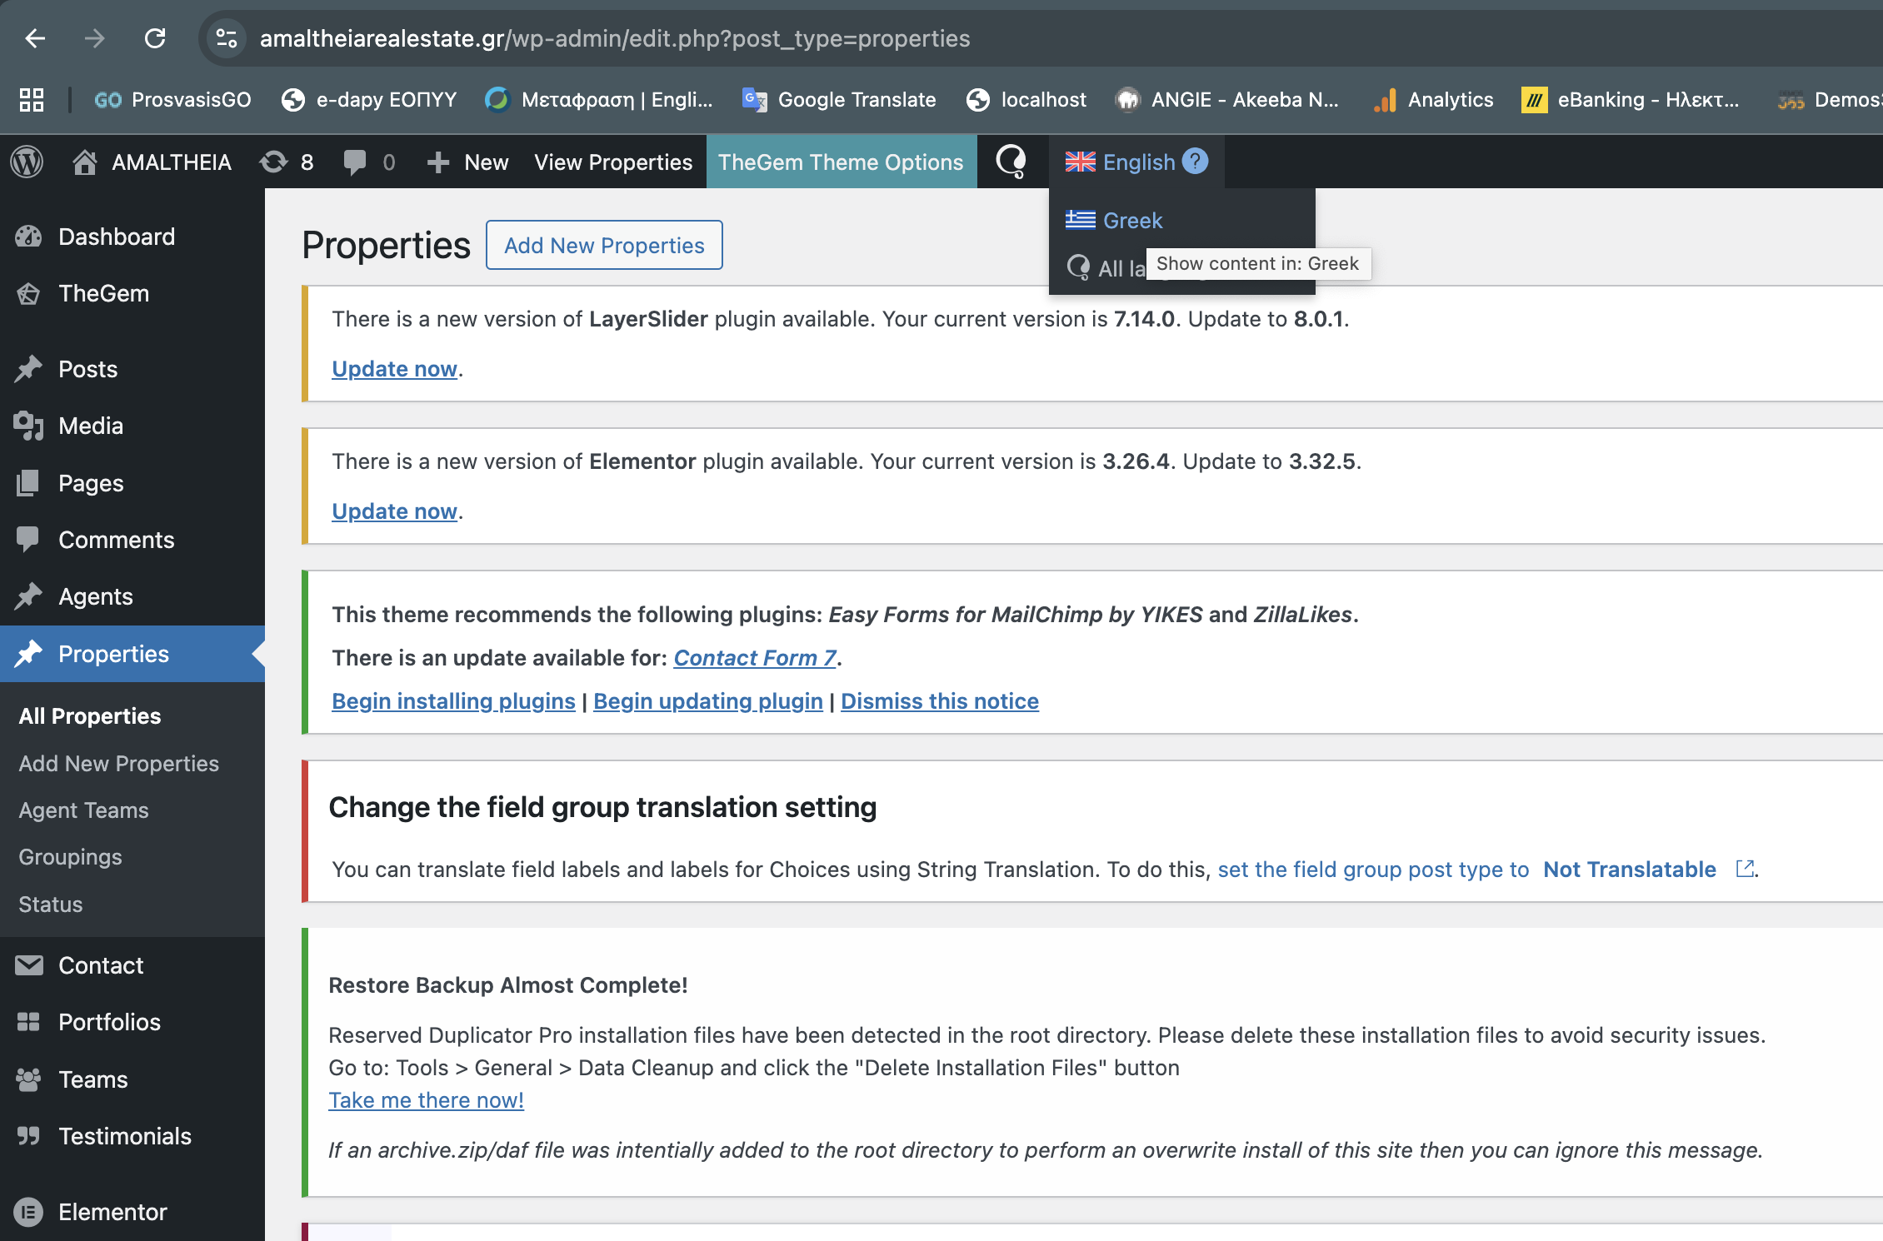Click the updates refresh icon

pos(273,162)
